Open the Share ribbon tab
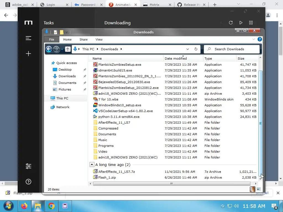The height and width of the screenshot is (212, 283). click(83, 39)
